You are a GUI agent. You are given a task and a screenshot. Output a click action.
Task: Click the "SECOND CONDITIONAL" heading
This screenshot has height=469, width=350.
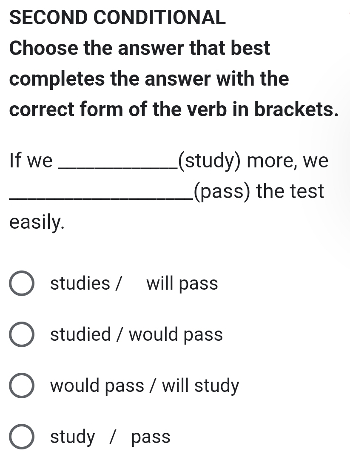point(117,17)
